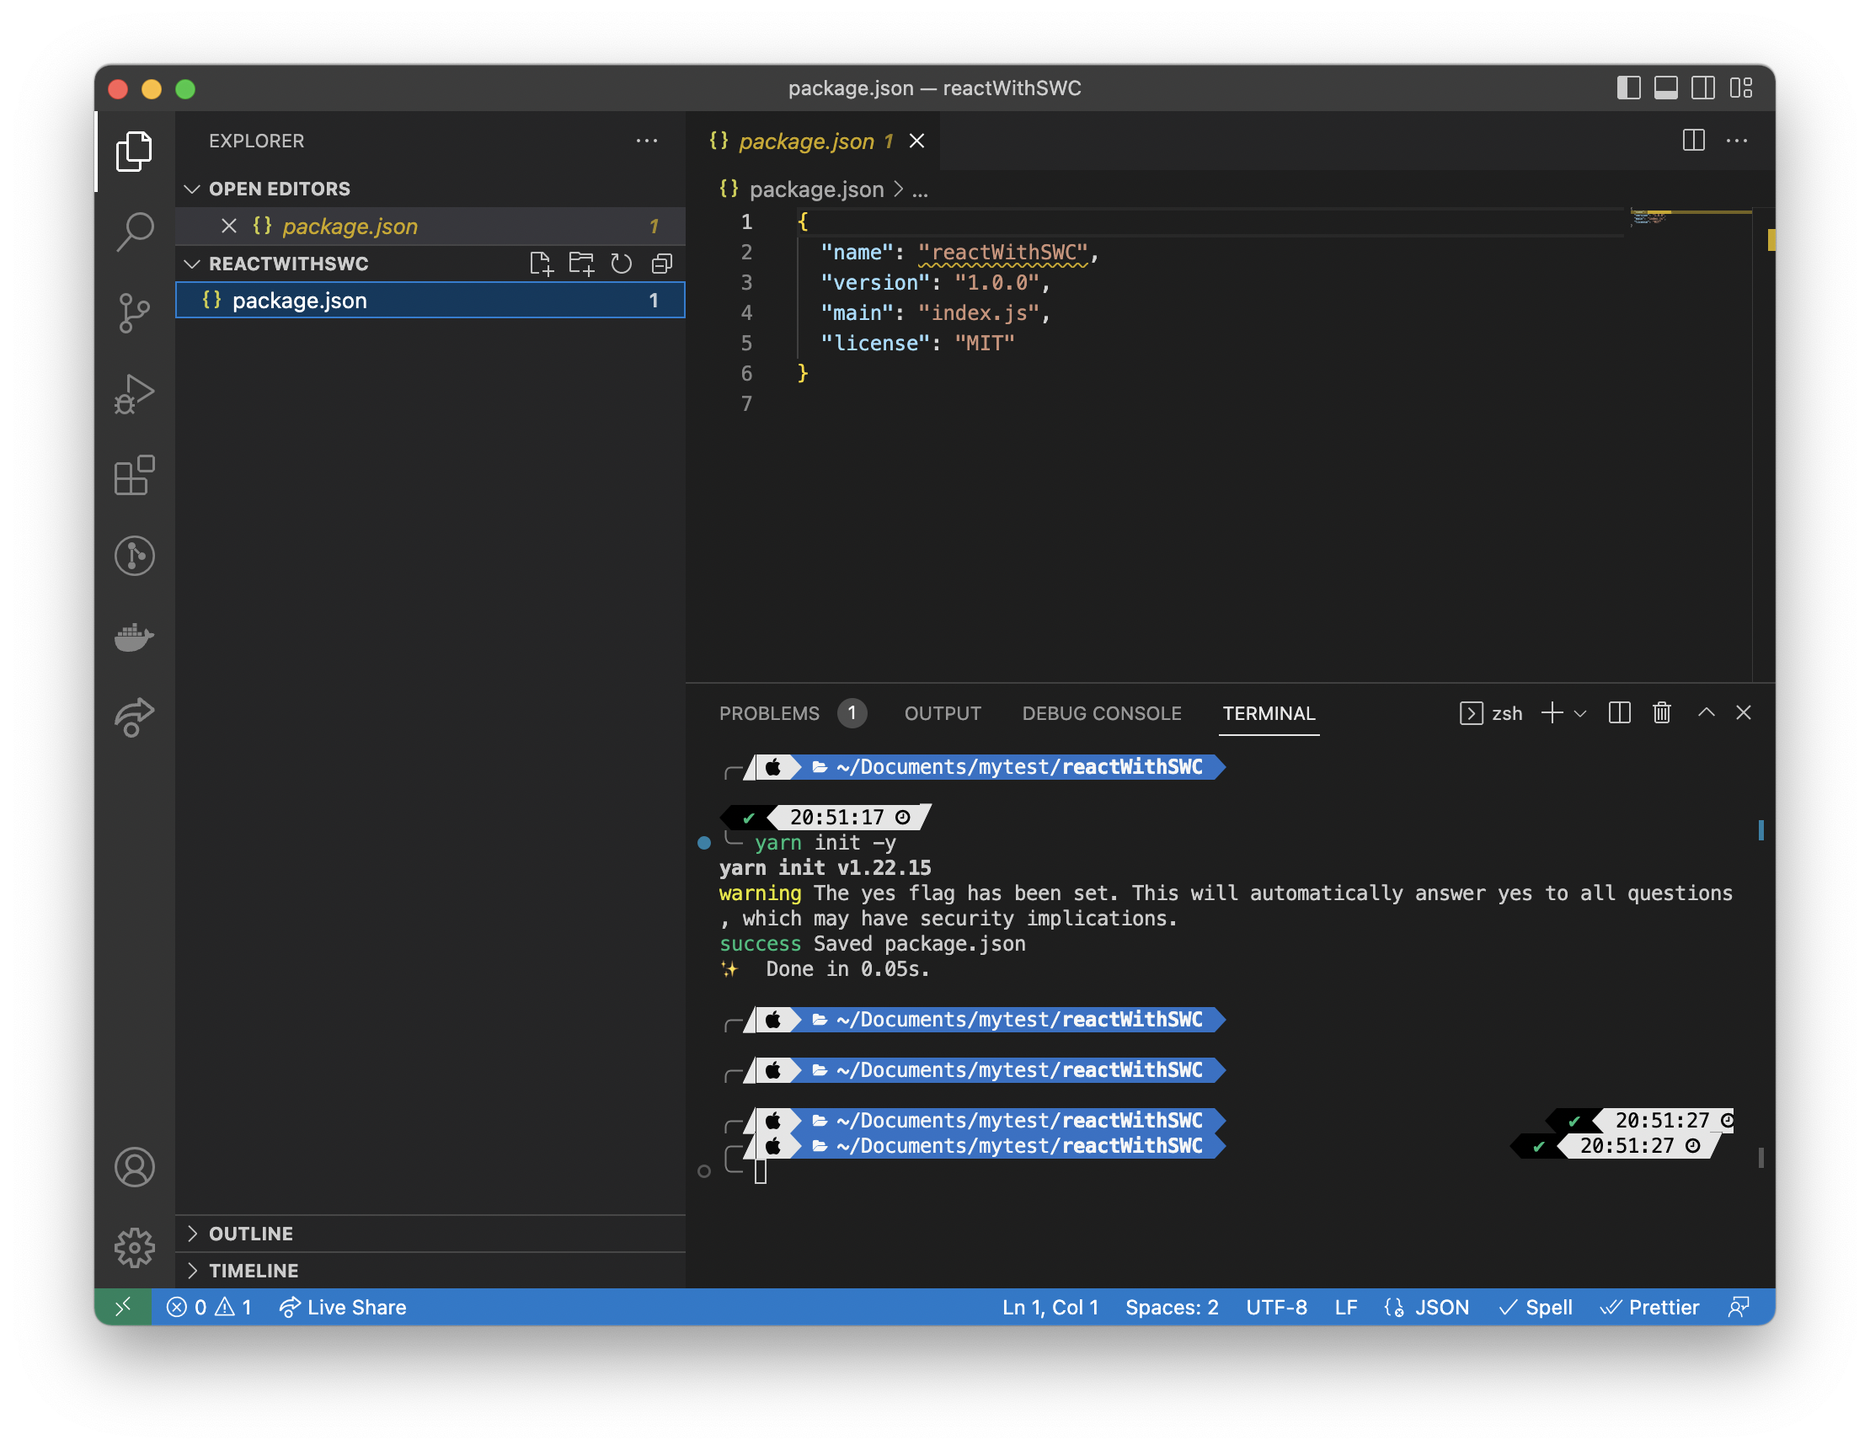Screen dimensions: 1870x1450
Task: Switch to the DEBUG CONSOLE tab
Action: pos(1101,714)
